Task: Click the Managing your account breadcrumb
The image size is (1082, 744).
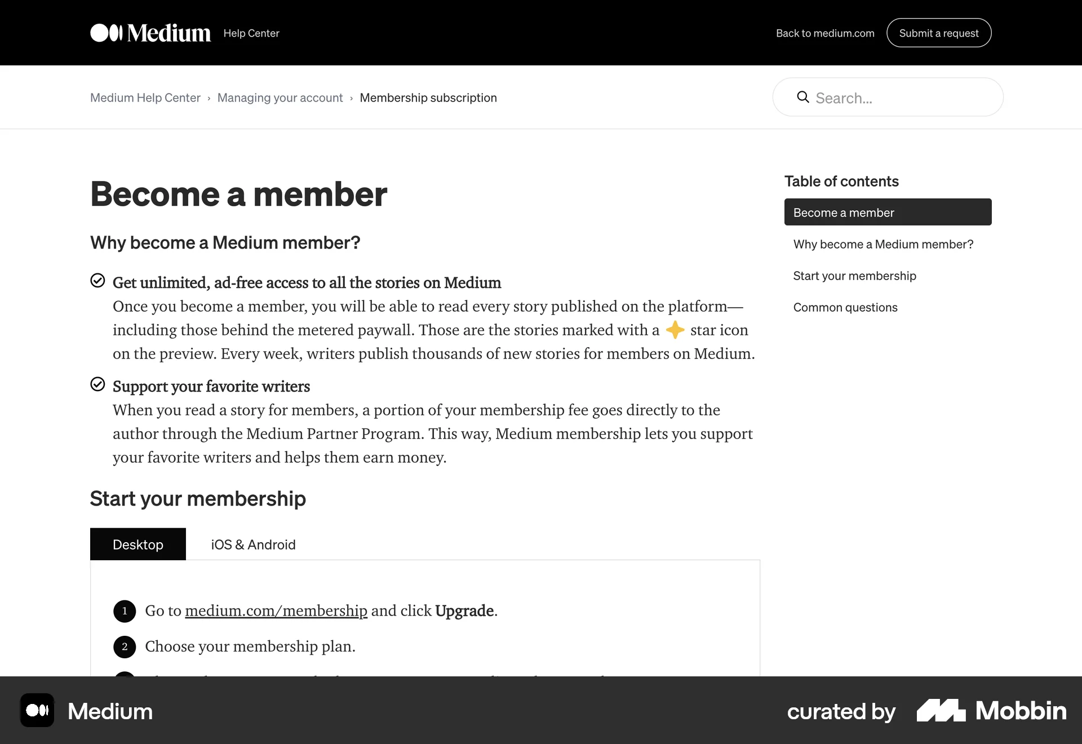Action: (280, 98)
